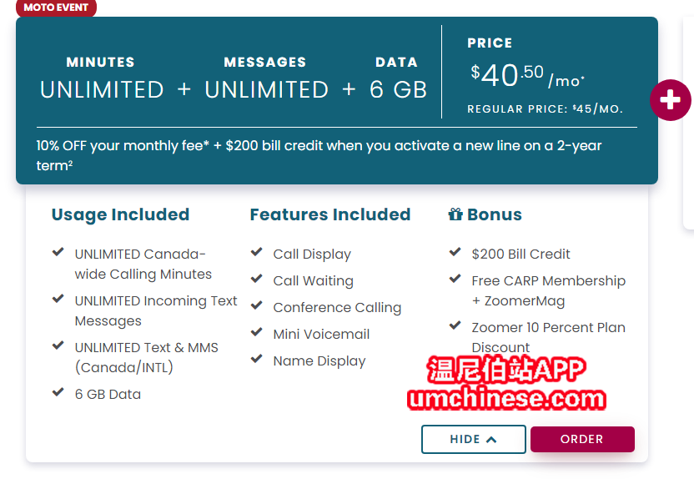The height and width of the screenshot is (479, 694).
Task: Click the Usage Included heading
Action: [x=120, y=214]
